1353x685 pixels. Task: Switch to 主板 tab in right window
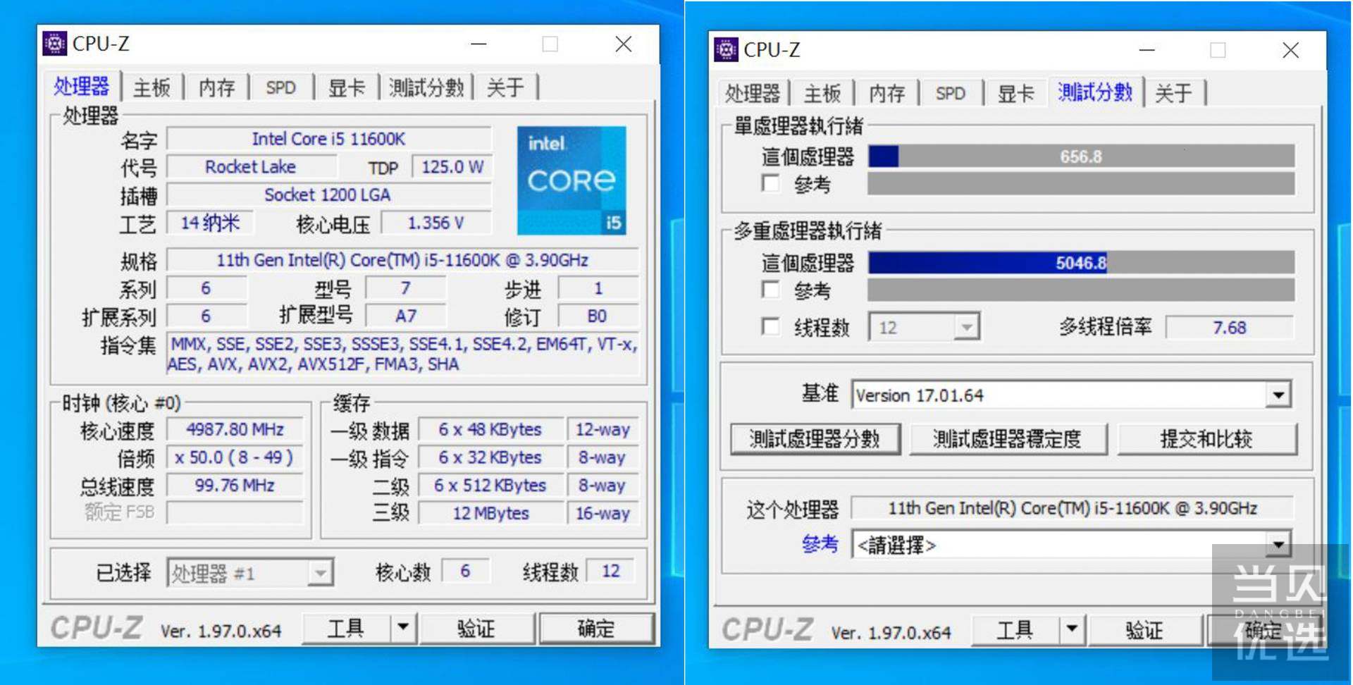822,93
